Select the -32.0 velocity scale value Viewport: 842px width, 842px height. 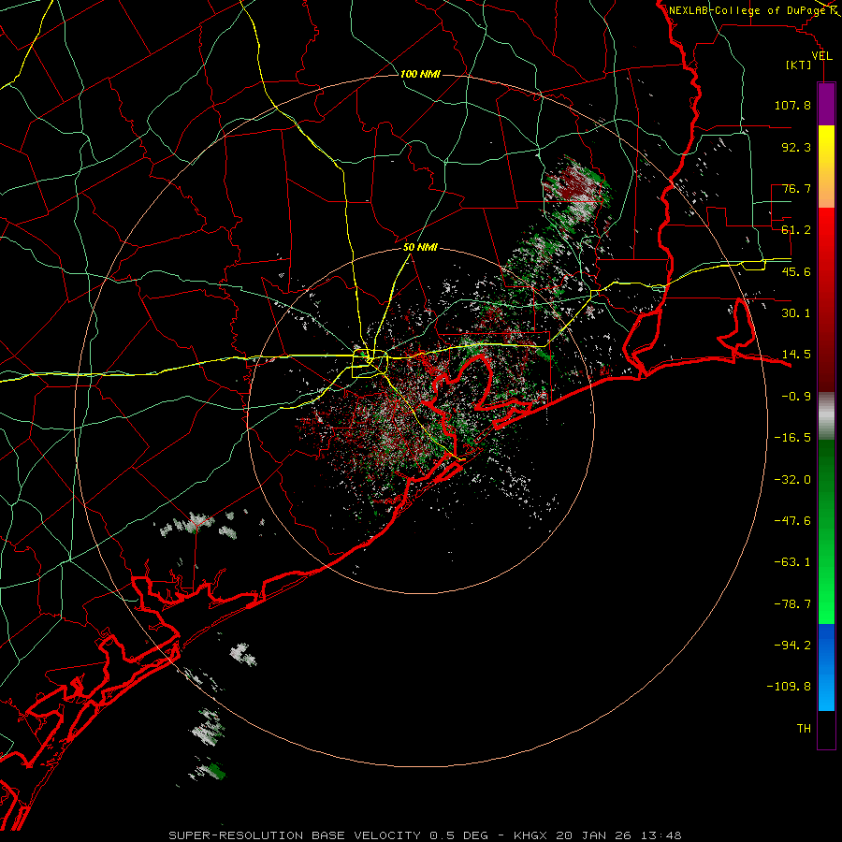[x=792, y=480]
